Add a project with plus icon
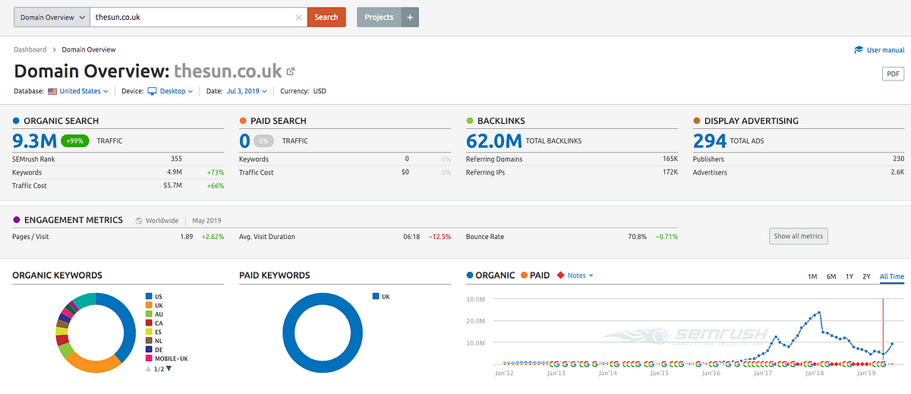Screen dimensions: 911x394 [410, 17]
